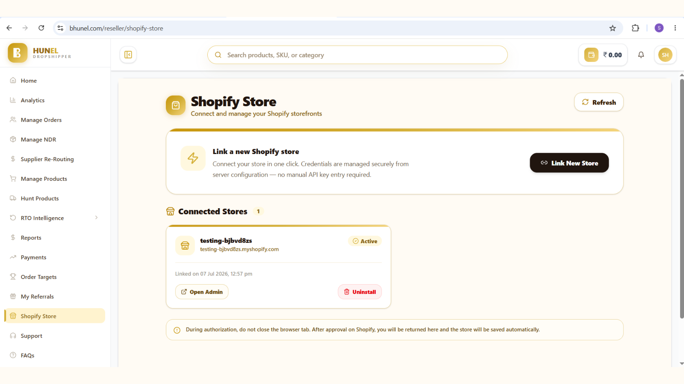Image resolution: width=684 pixels, height=384 pixels.
Task: Open the notifications bell
Action: pyautogui.click(x=641, y=55)
